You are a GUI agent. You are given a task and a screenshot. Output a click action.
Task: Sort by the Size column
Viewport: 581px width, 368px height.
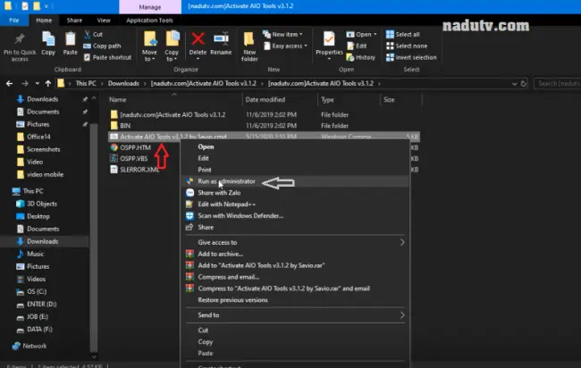(x=389, y=99)
